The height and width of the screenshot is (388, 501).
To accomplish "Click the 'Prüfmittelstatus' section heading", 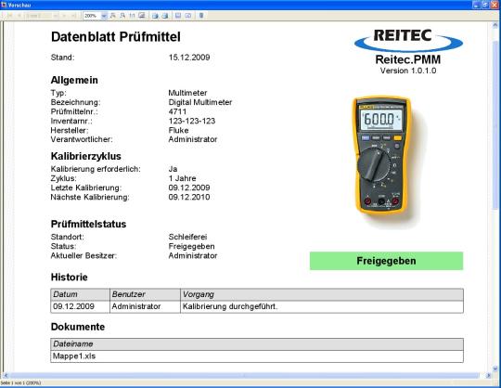I will pyautogui.click(x=88, y=224).
